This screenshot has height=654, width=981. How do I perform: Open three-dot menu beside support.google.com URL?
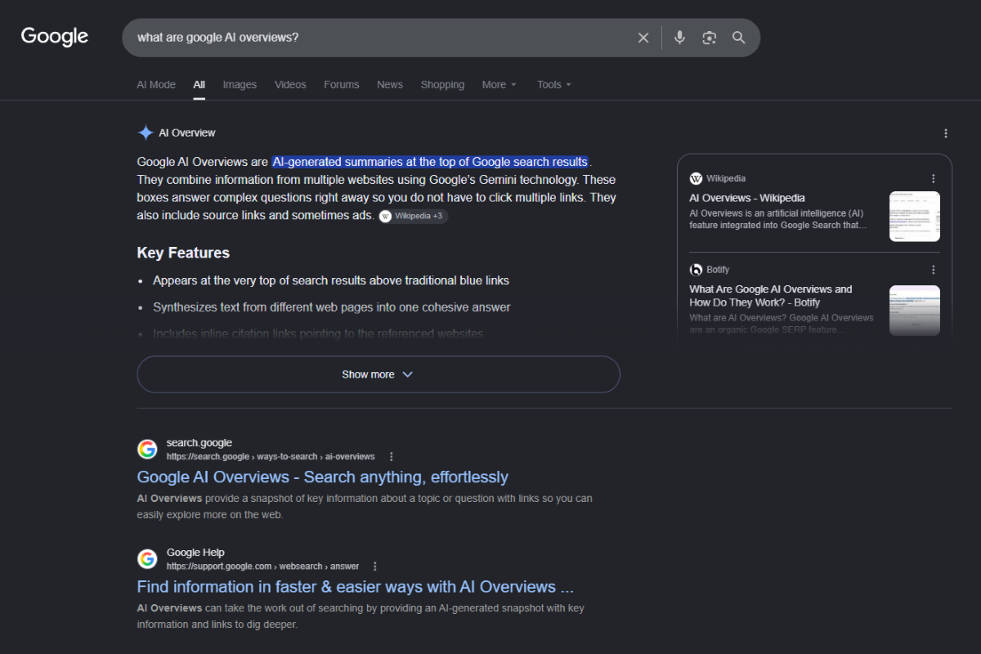[375, 567]
